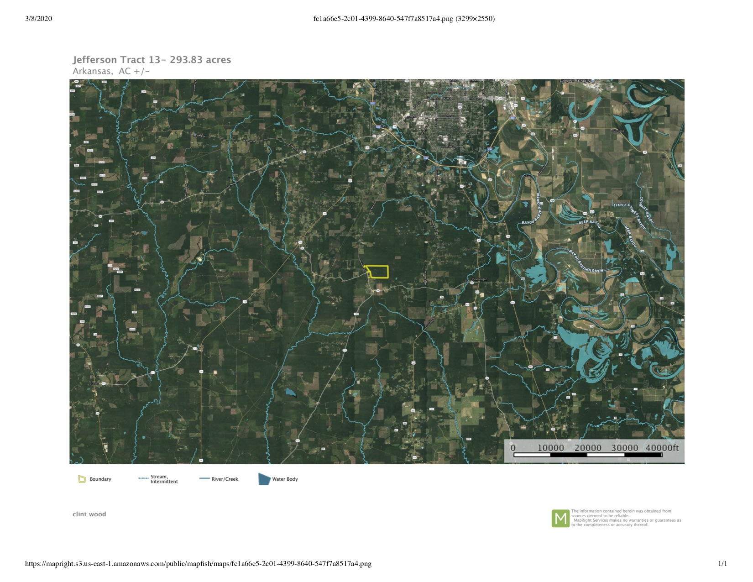753x582 pixels.
Task: Click the Pinebergen place label
Action: tap(479, 279)
